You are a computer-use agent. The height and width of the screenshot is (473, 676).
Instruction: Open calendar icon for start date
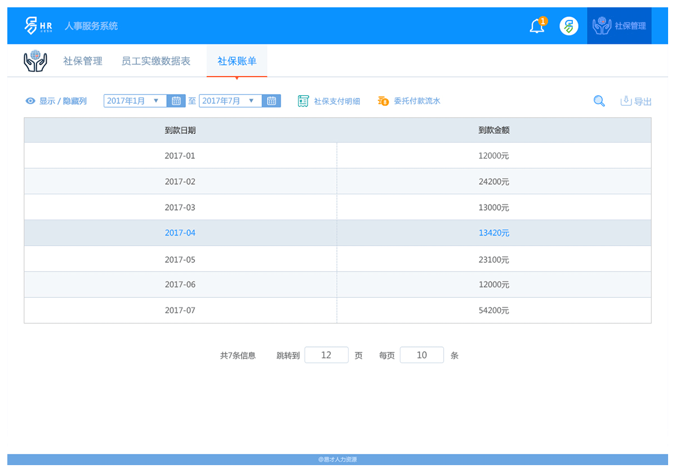176,101
